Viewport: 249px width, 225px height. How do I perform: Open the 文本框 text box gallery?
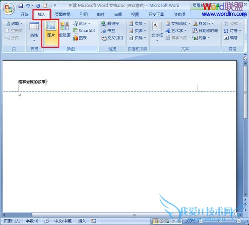coord(157,32)
